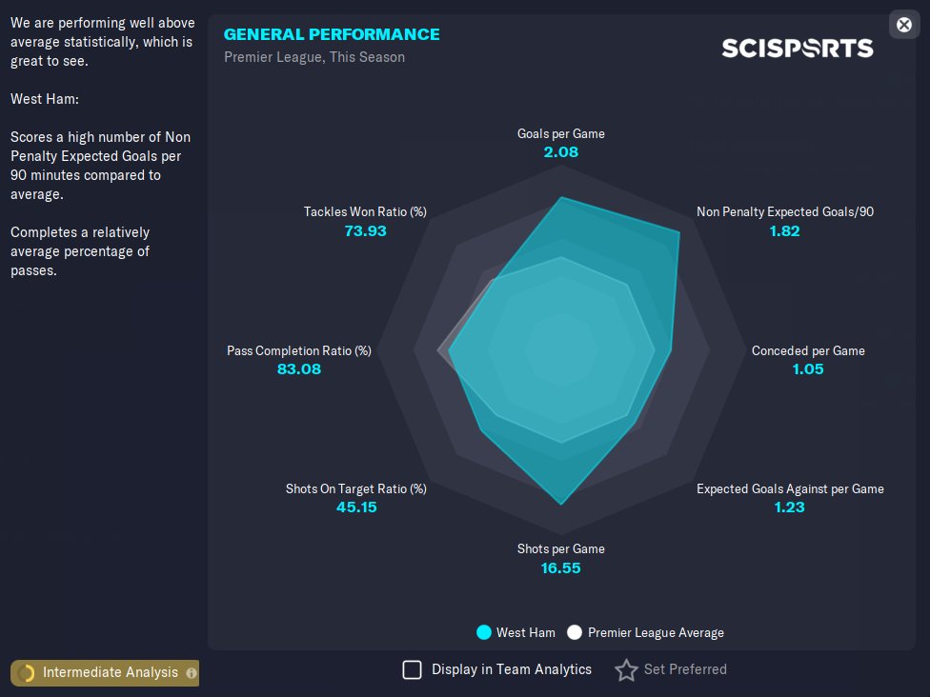Image resolution: width=930 pixels, height=697 pixels.
Task: Select the Shots per Game label
Action: point(560,548)
